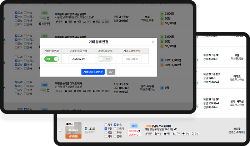Image resolution: width=250 pixels, height=146 pixels.
Task: Open 변경내역 history in 대치동 33-1 row
Action: [45, 24]
